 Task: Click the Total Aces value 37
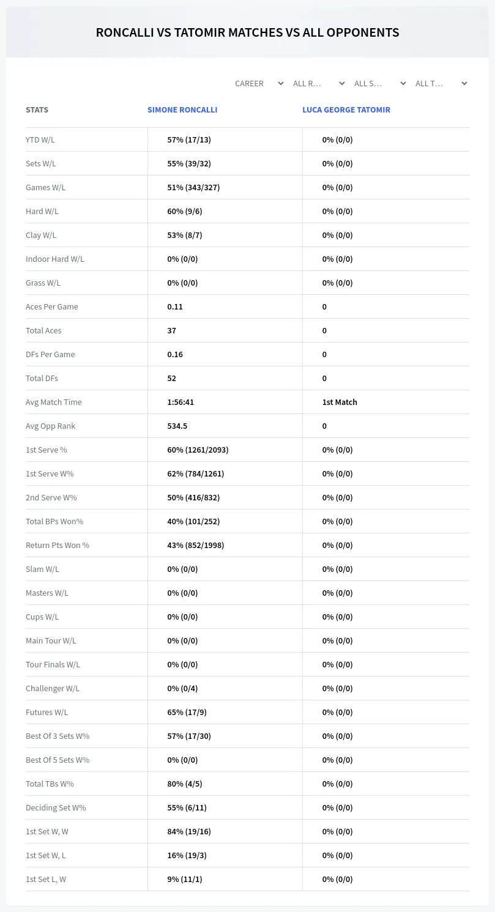point(171,330)
